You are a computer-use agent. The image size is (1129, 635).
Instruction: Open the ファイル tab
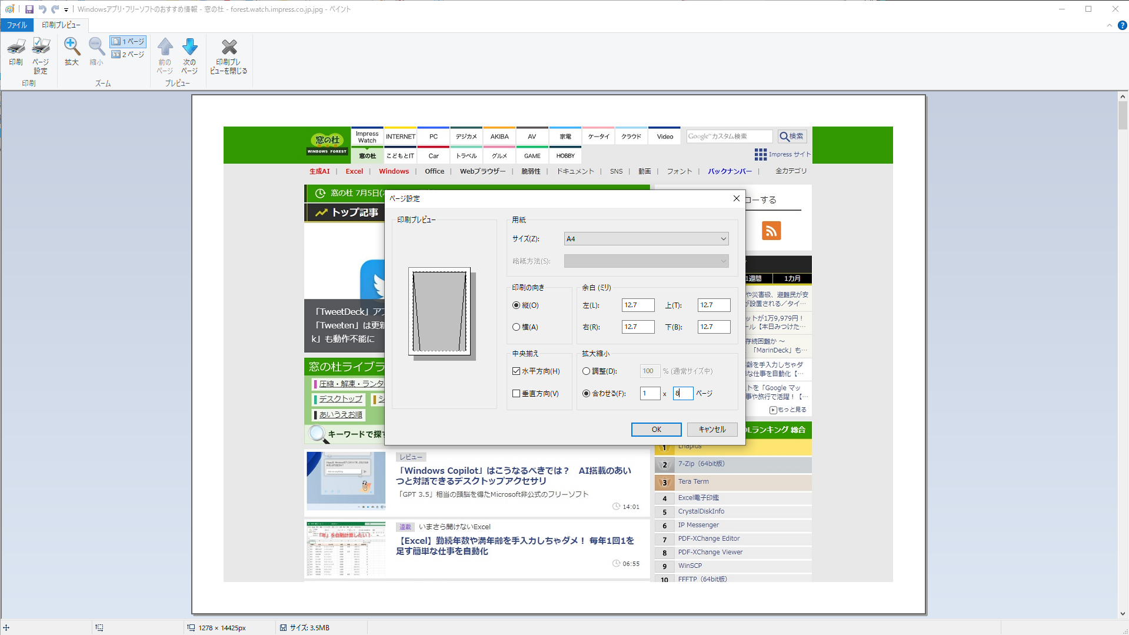[x=17, y=25]
